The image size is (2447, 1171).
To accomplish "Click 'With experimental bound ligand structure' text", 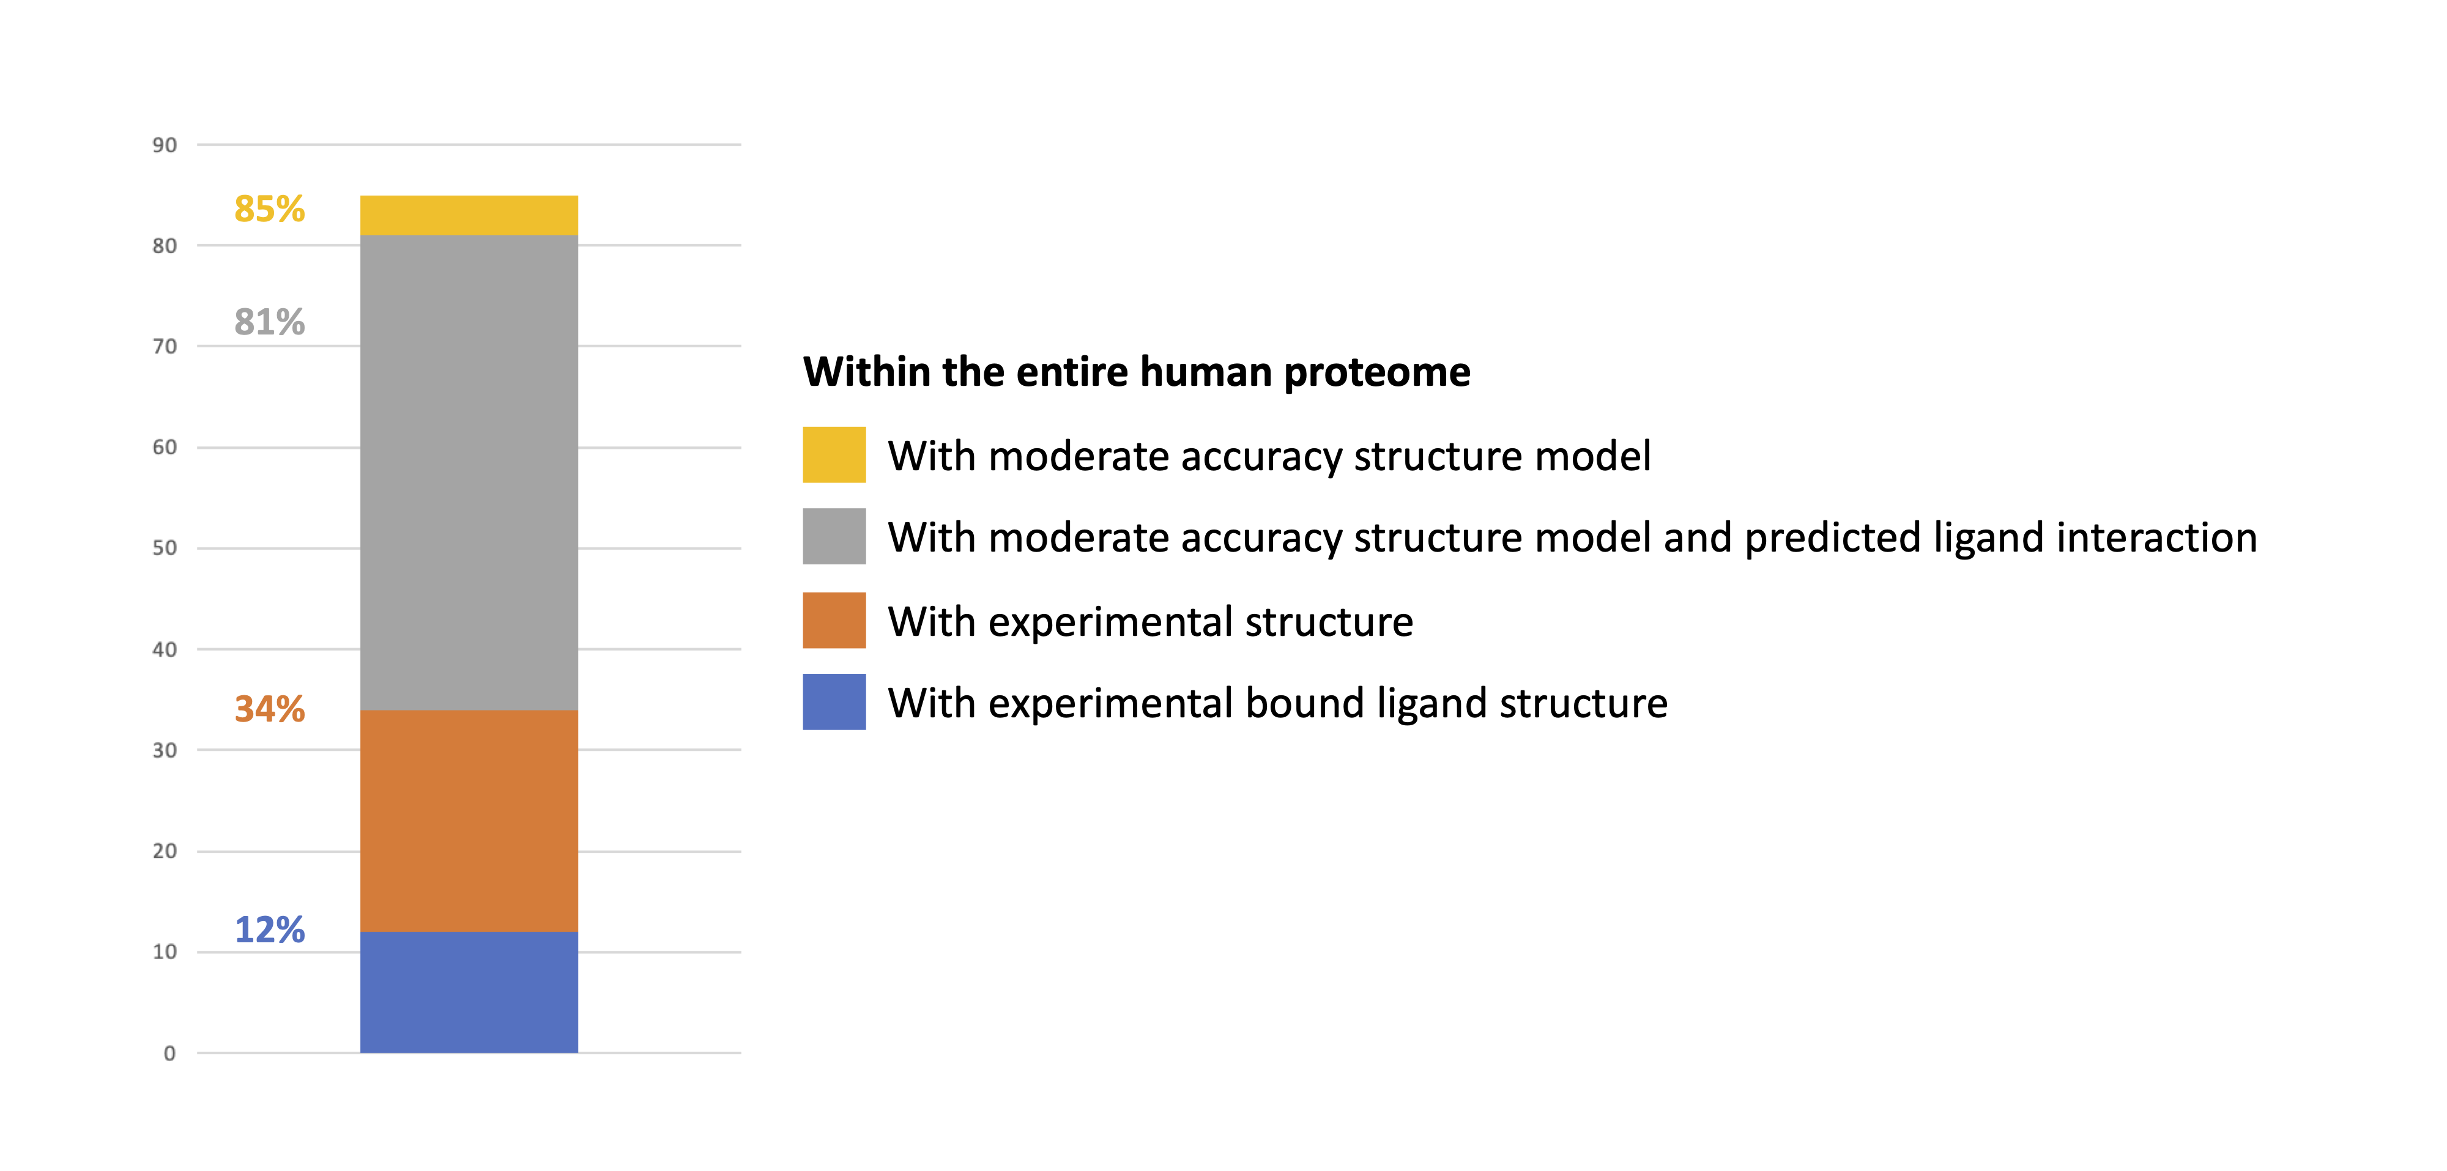I will 1278,704.
